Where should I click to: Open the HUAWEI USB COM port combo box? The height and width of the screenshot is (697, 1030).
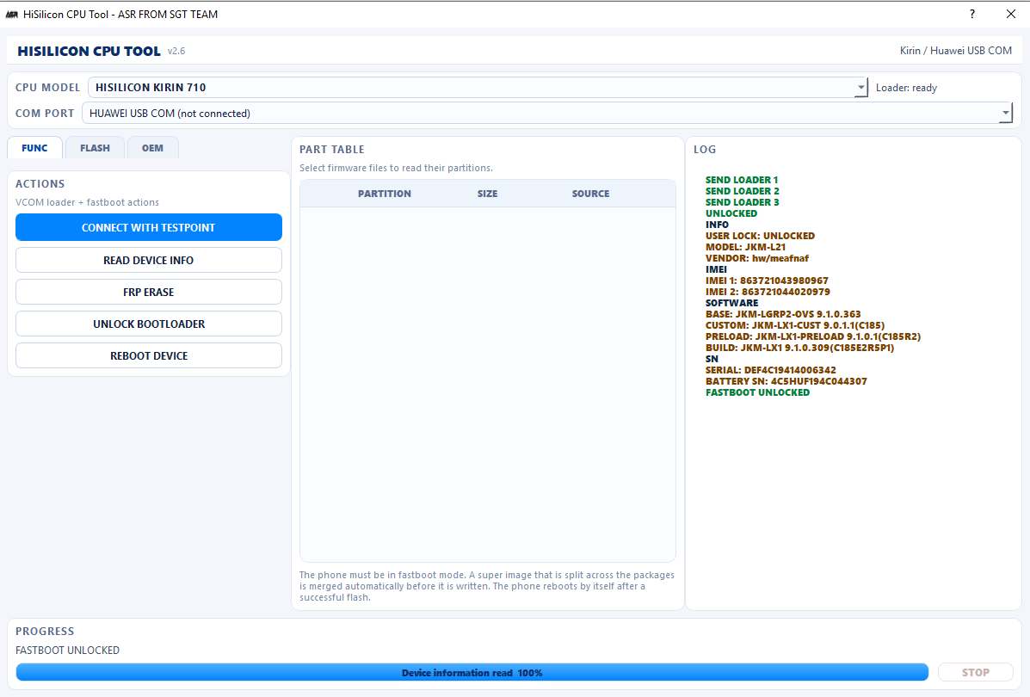point(547,113)
